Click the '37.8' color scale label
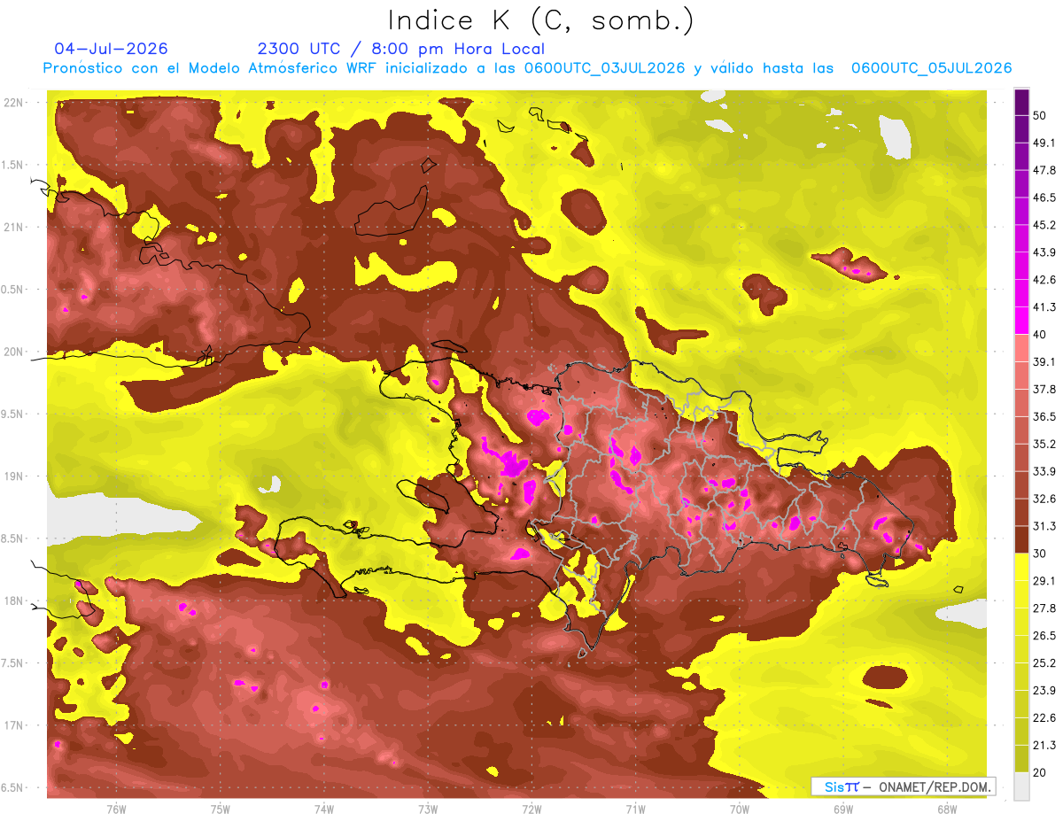This screenshot has height=821, width=1063. coord(1044,389)
